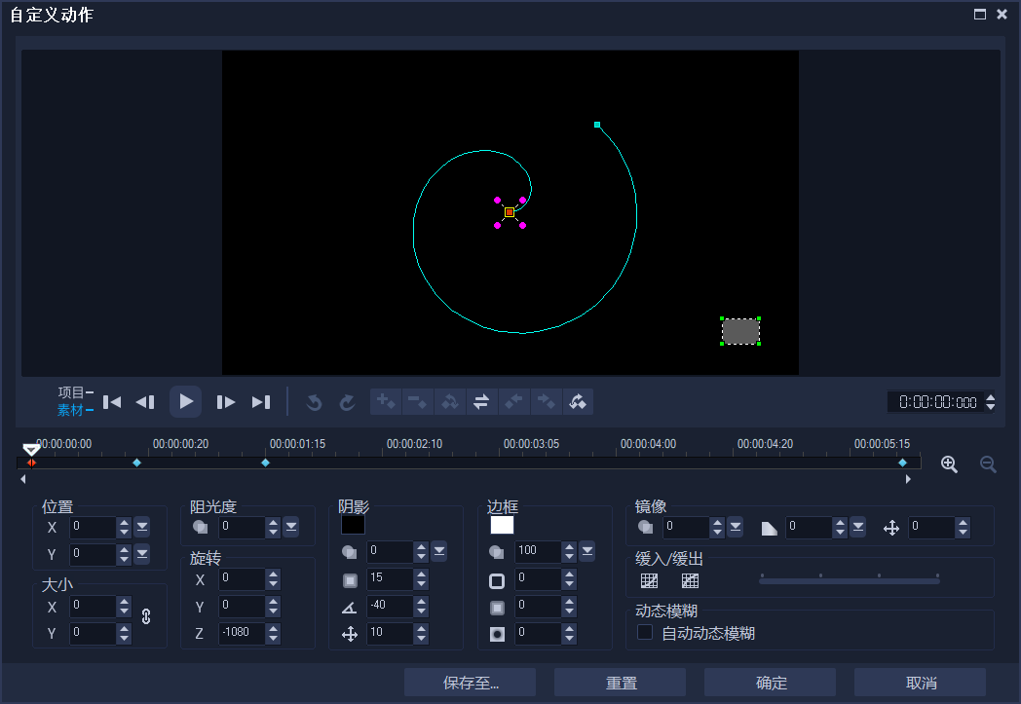Viewport: 1021px width, 704px height.
Task: Click the rotation Z field showing -1080
Action: [242, 632]
